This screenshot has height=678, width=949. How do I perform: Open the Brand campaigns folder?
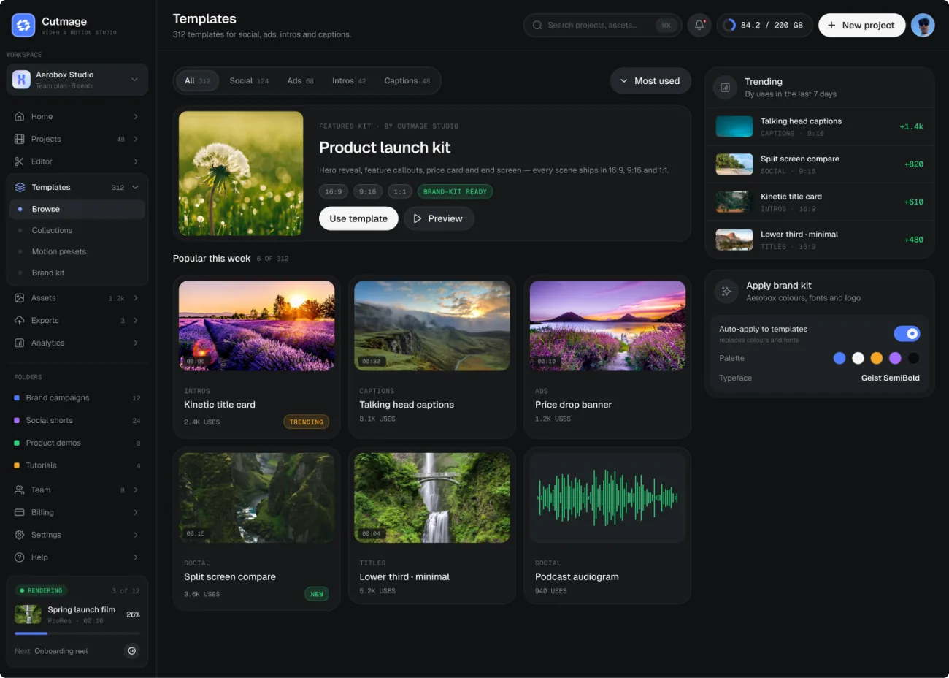[77, 398]
